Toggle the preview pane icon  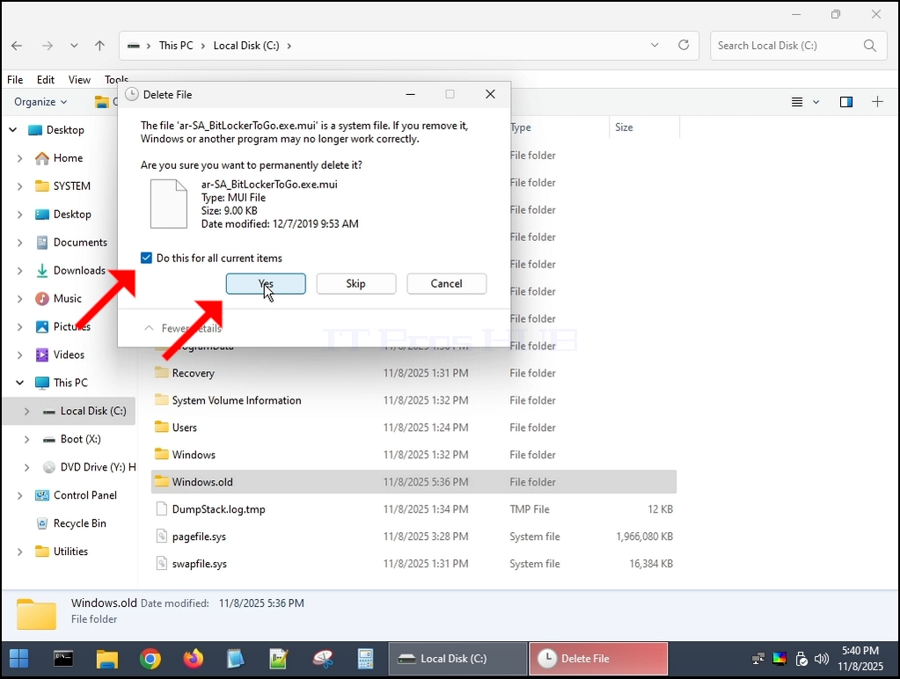click(x=846, y=102)
